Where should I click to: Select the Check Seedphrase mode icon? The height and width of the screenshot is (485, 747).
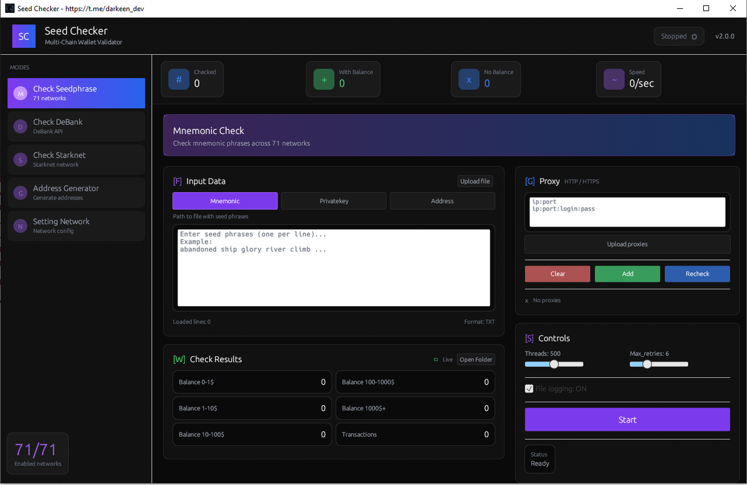coord(20,93)
